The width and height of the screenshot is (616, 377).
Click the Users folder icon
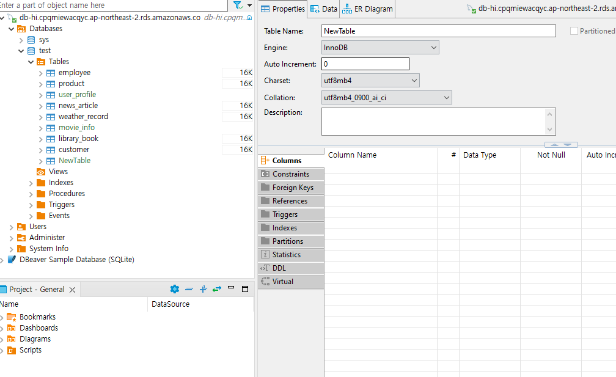pos(21,227)
